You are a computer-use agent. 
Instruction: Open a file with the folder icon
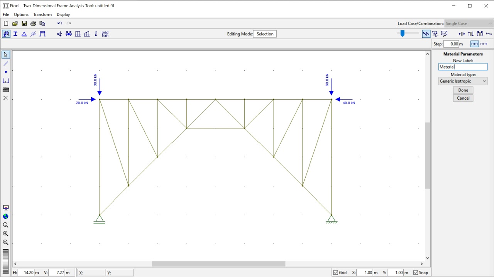[x=15, y=23]
